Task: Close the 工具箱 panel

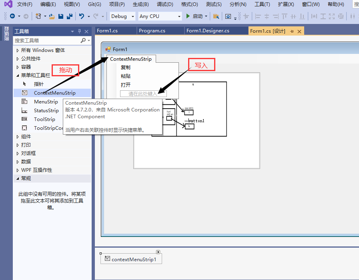Action: pos(86,31)
